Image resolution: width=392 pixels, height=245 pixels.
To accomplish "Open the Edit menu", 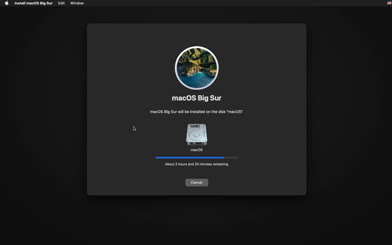I will point(61,3).
